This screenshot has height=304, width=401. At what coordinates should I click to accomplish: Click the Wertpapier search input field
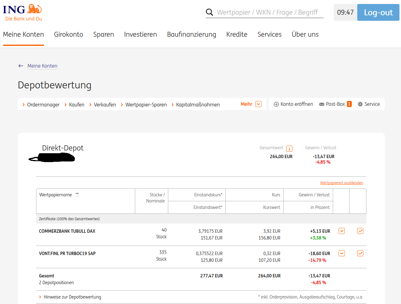268,12
